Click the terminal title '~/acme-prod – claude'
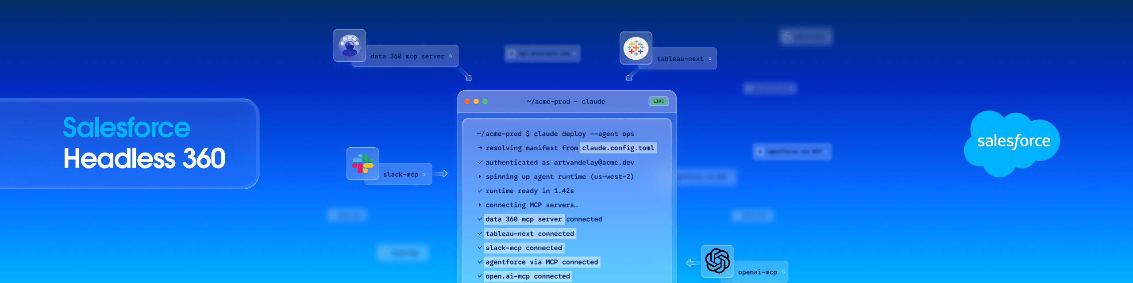This screenshot has height=283, width=1133. coord(566,102)
